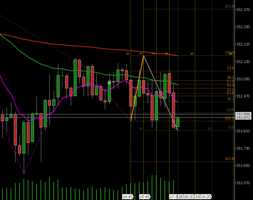Viewport: 253px width, 200px height.
Task: Click the yellow time zone number 0
Action: point(128,54)
